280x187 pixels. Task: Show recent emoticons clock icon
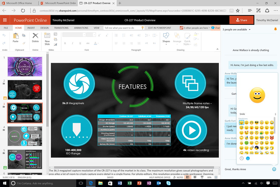click(x=242, y=158)
